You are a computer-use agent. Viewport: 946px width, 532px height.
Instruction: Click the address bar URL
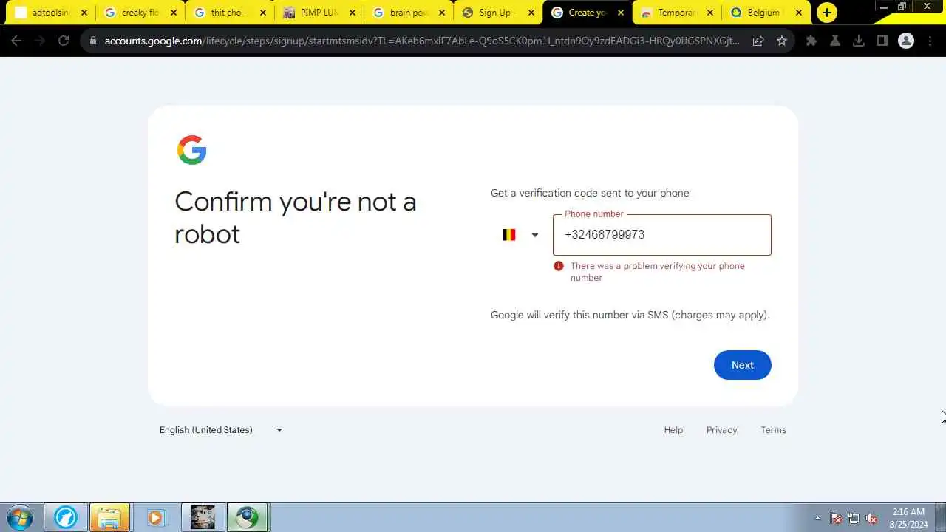tap(422, 41)
